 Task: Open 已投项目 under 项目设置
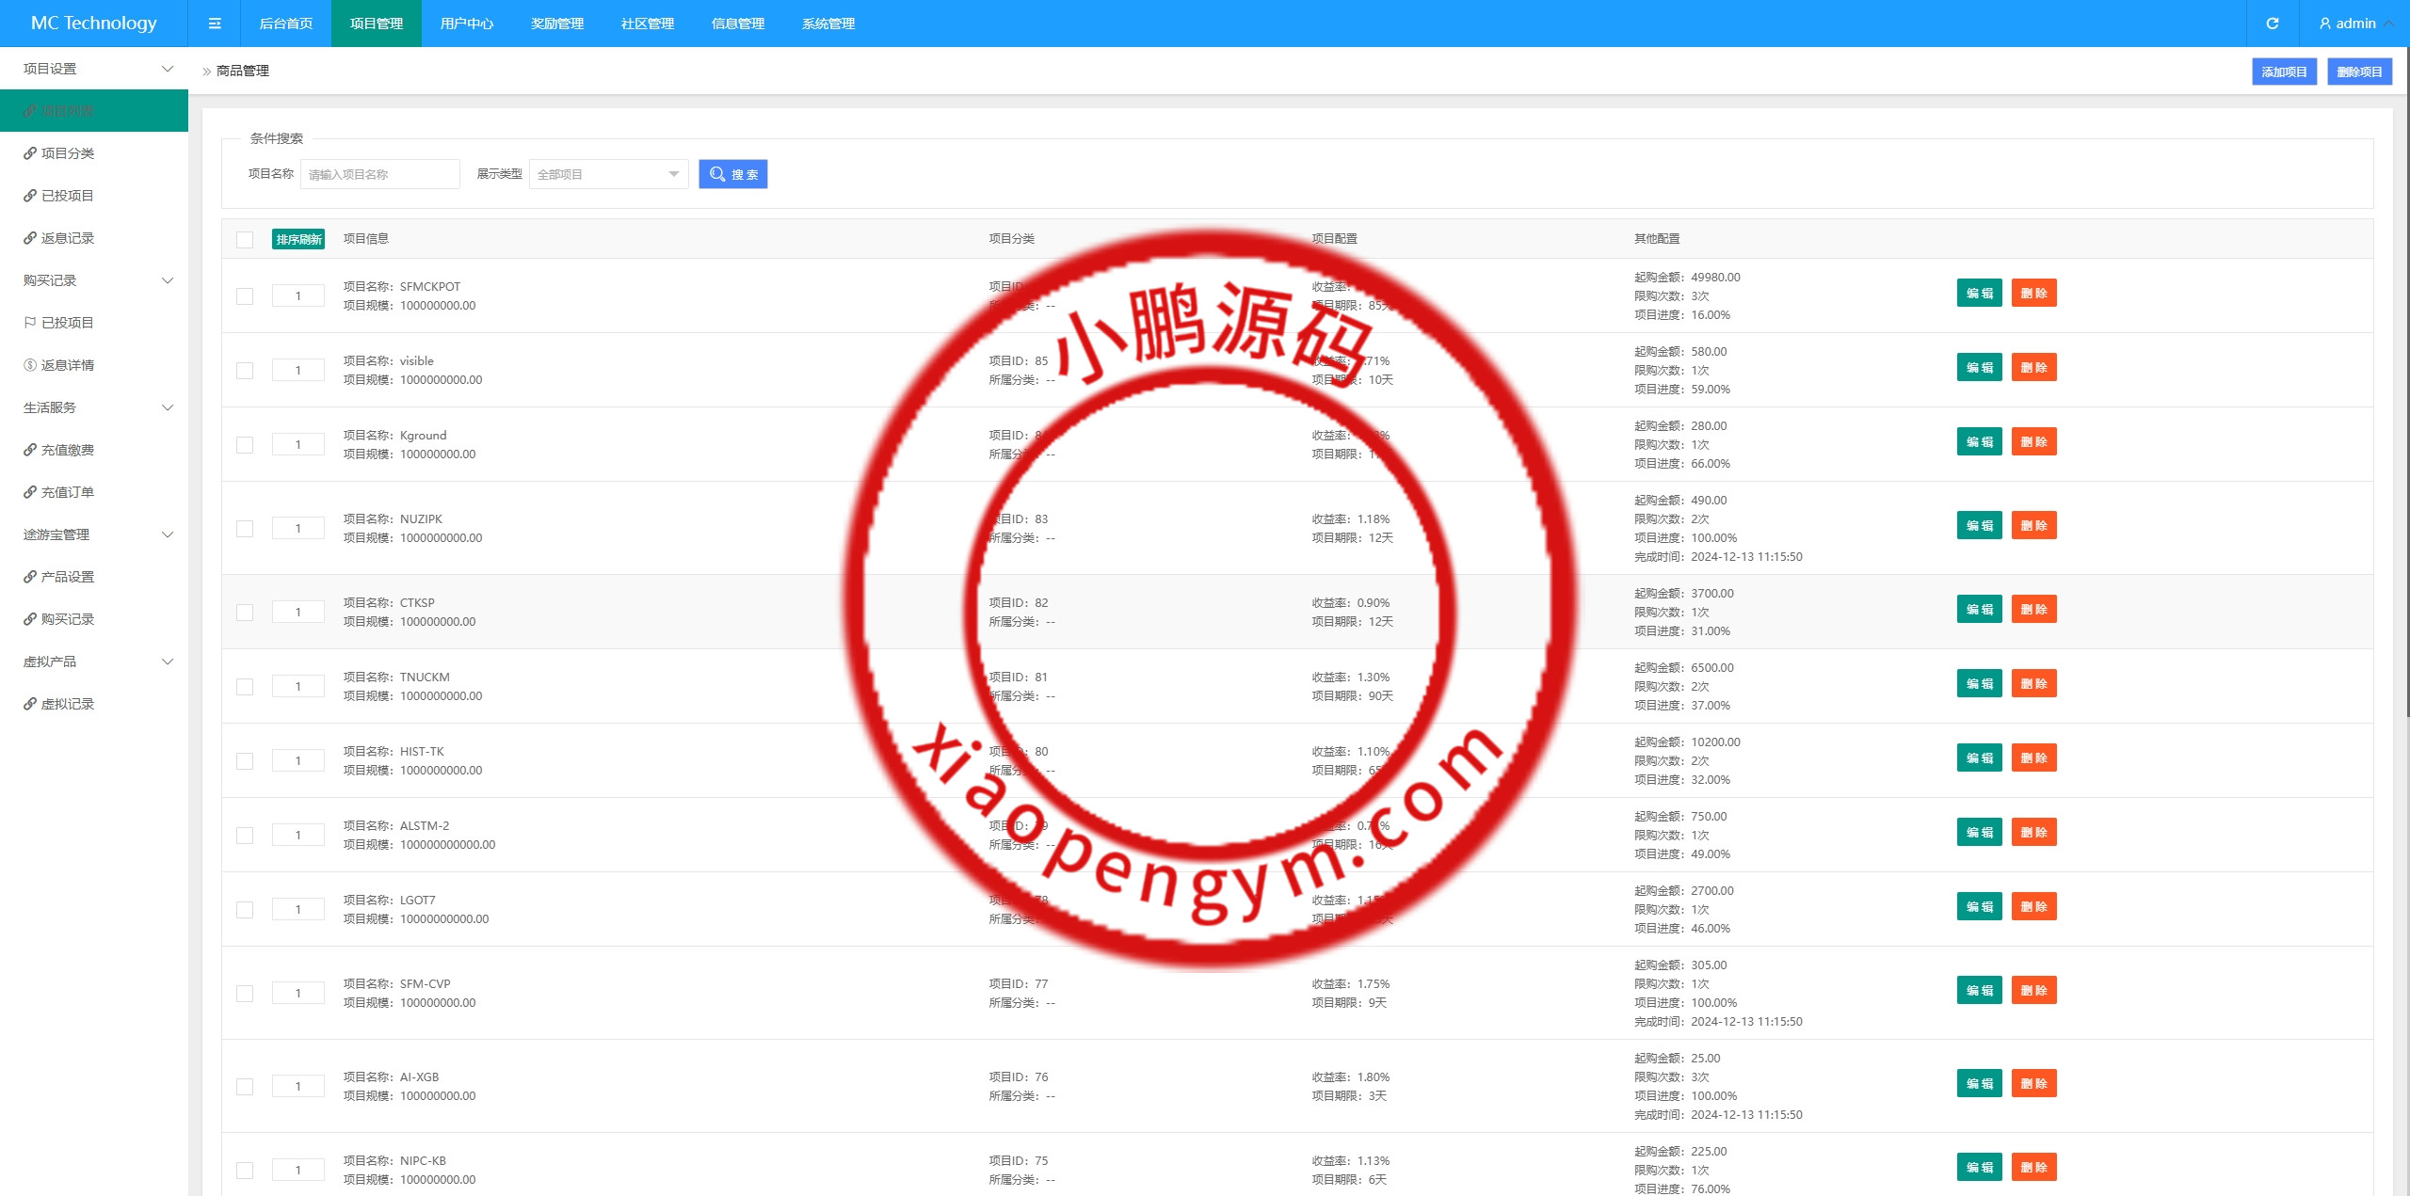94,196
